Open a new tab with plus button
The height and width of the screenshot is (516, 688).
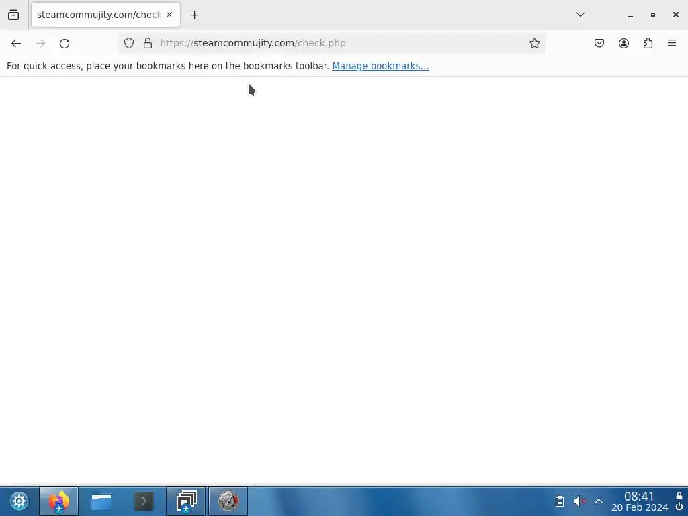click(194, 15)
